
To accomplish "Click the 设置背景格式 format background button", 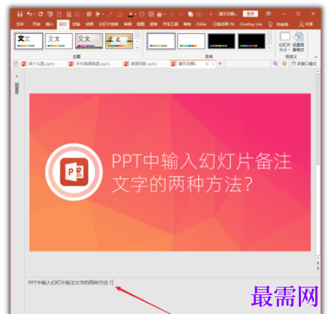I will (x=299, y=42).
